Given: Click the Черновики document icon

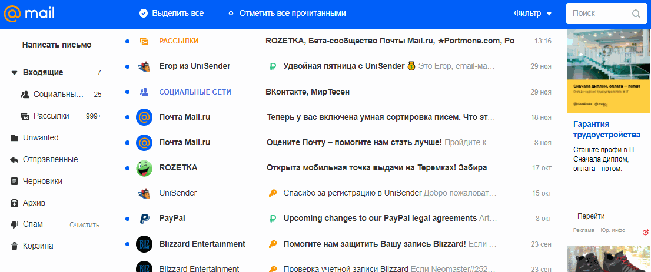Looking at the screenshot, I should pyautogui.click(x=15, y=181).
